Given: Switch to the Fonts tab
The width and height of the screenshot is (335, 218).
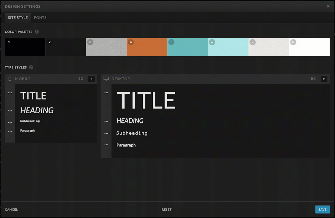Looking at the screenshot, I should 40,18.
